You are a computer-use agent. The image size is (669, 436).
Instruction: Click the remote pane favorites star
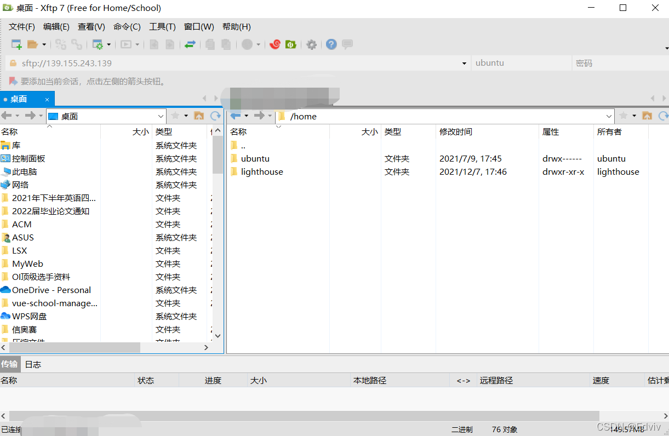tap(624, 116)
